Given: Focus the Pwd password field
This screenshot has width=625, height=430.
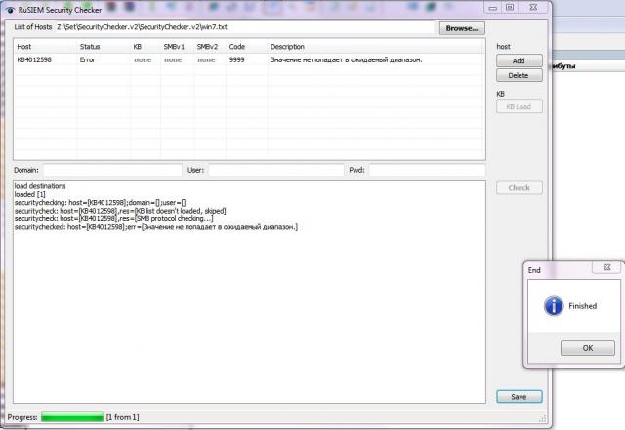Looking at the screenshot, I should pos(427,170).
